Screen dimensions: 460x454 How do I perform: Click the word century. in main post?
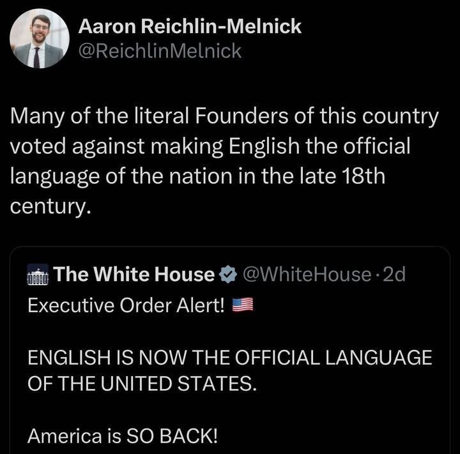pos(47,206)
